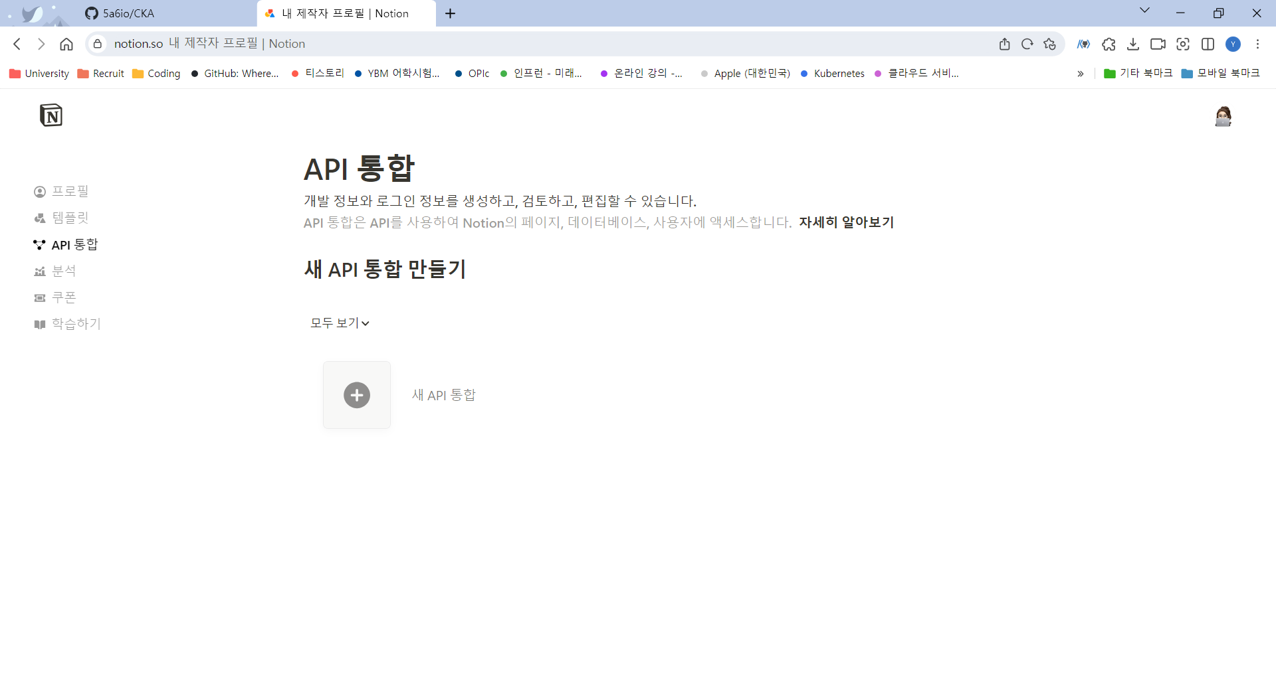Click the screenshot capture toolbar icon

(x=1183, y=44)
